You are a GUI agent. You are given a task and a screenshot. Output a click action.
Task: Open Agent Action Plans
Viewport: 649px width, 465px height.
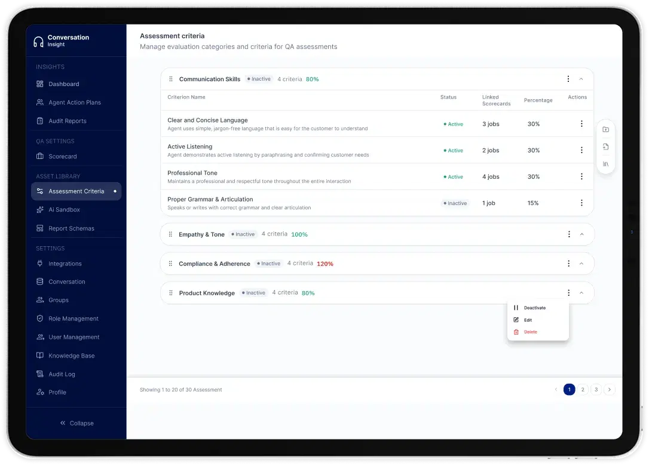click(76, 102)
